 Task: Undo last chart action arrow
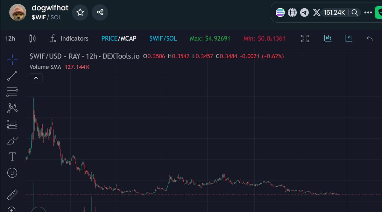point(369,39)
